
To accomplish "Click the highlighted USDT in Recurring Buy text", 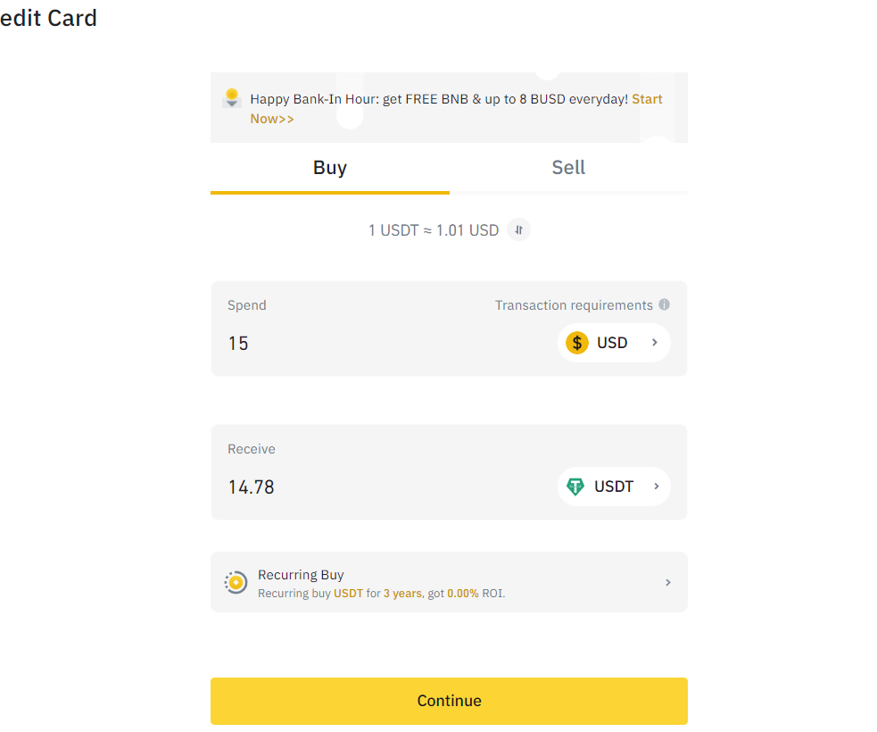I will coord(348,594).
